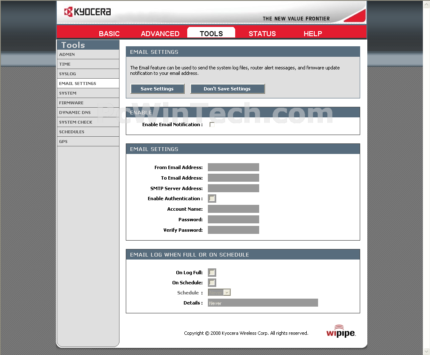430x355 pixels.
Task: Open the HELP tab
Action: pyautogui.click(x=313, y=34)
